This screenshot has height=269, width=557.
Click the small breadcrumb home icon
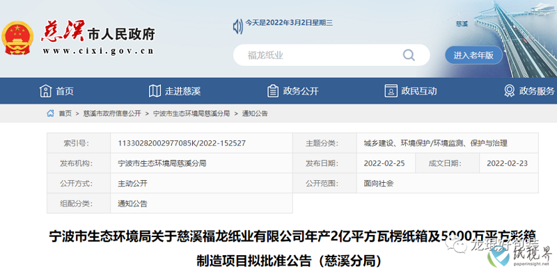pos(50,113)
